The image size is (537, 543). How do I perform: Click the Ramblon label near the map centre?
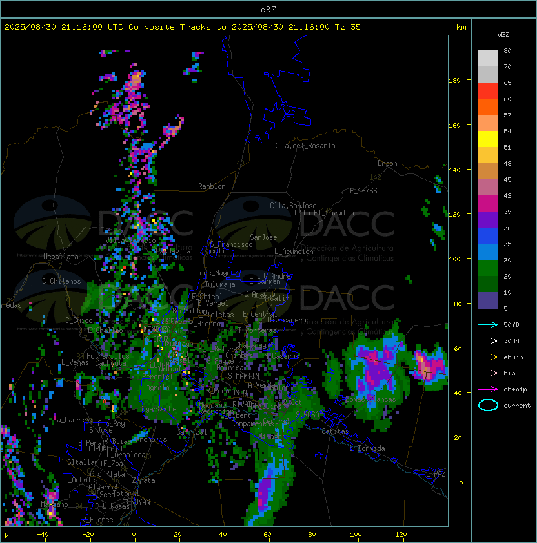(212, 186)
